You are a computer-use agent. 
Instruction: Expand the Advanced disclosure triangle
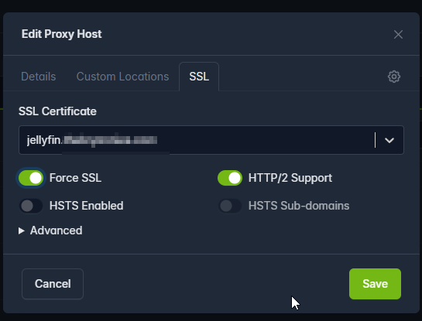coord(21,231)
